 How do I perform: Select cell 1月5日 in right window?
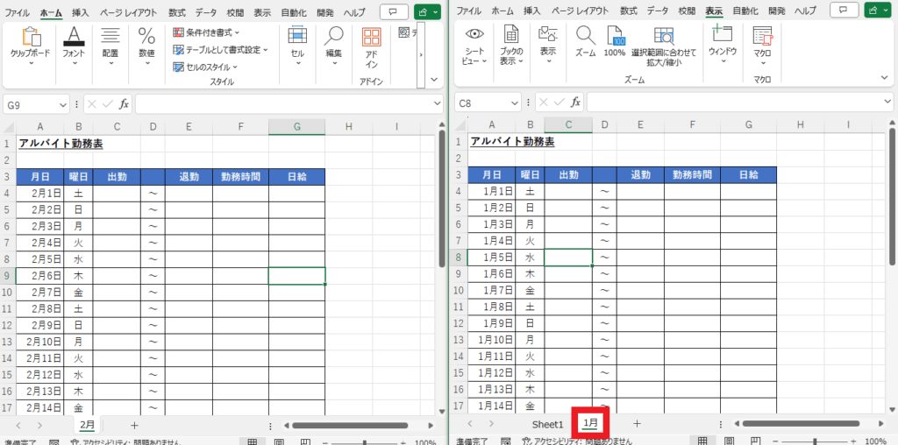coord(491,258)
